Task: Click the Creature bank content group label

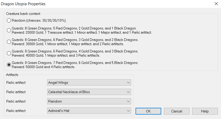Action: [23, 14]
